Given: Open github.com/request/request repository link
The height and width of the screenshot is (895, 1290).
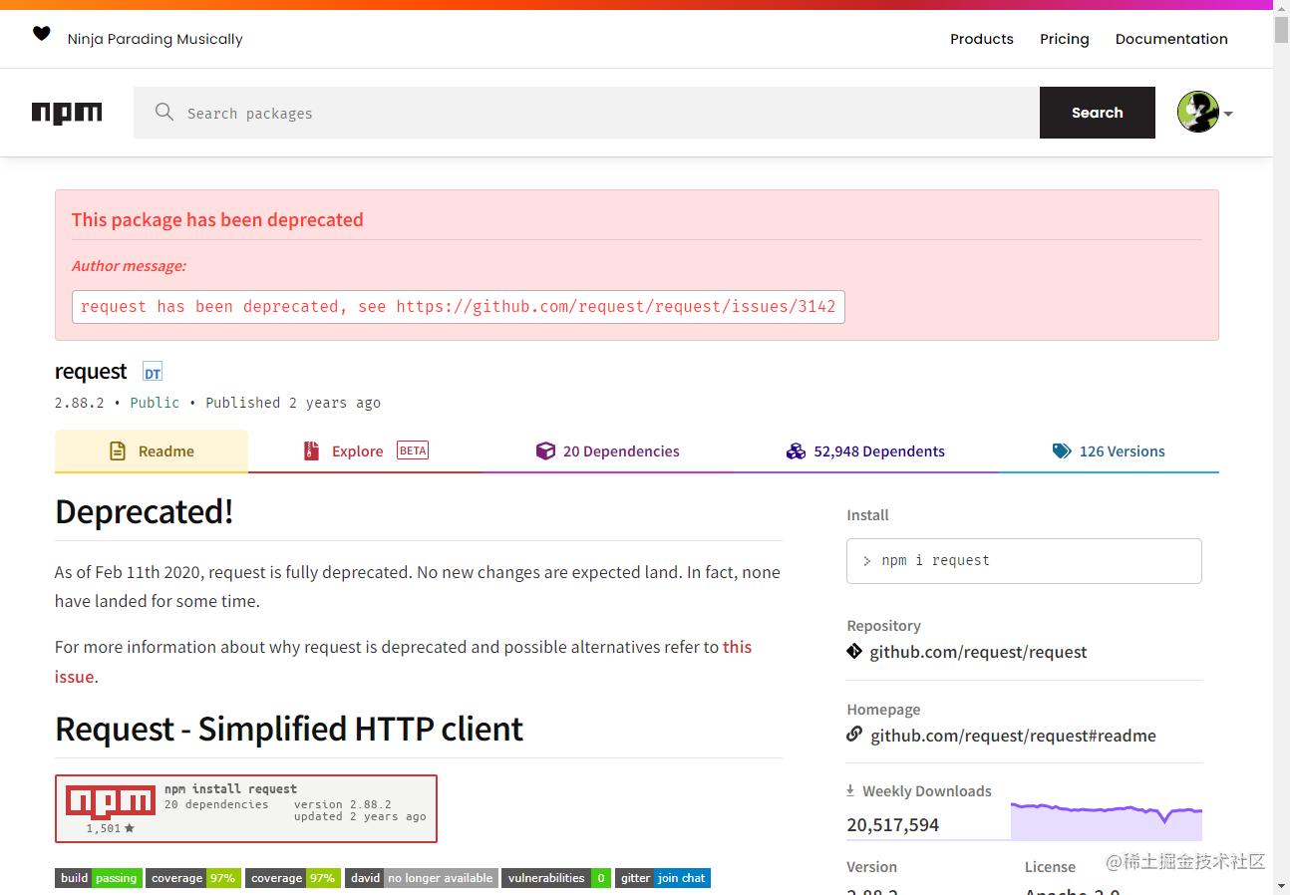Looking at the screenshot, I should point(978,652).
